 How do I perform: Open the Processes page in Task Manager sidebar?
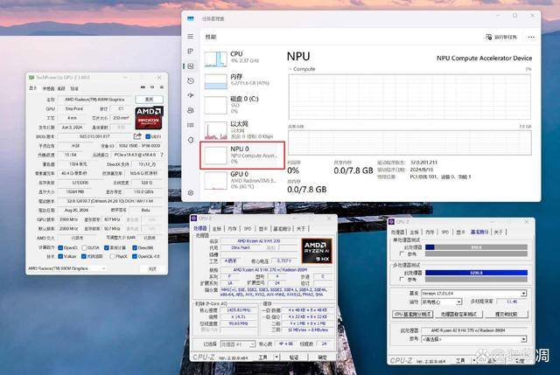pos(191,52)
